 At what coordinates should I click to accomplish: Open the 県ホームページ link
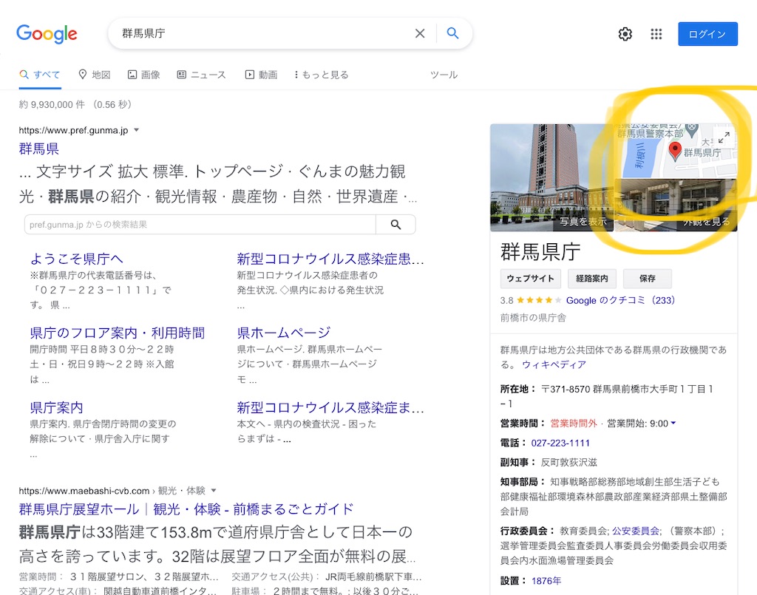284,333
